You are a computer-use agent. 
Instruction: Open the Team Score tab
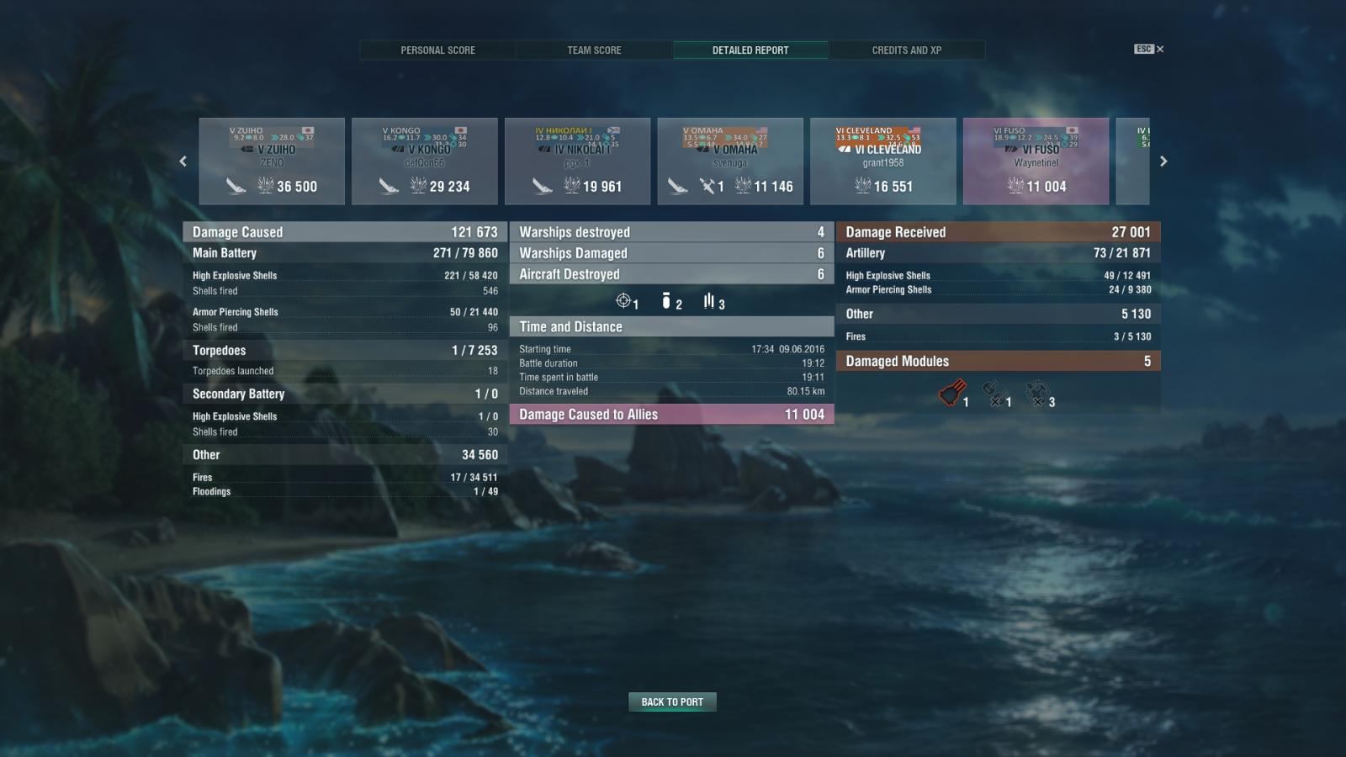pyautogui.click(x=594, y=50)
